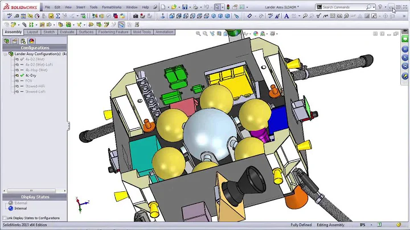The image size is (410, 230).
Task: Click the camera snapshot icon
Action: [136, 16]
